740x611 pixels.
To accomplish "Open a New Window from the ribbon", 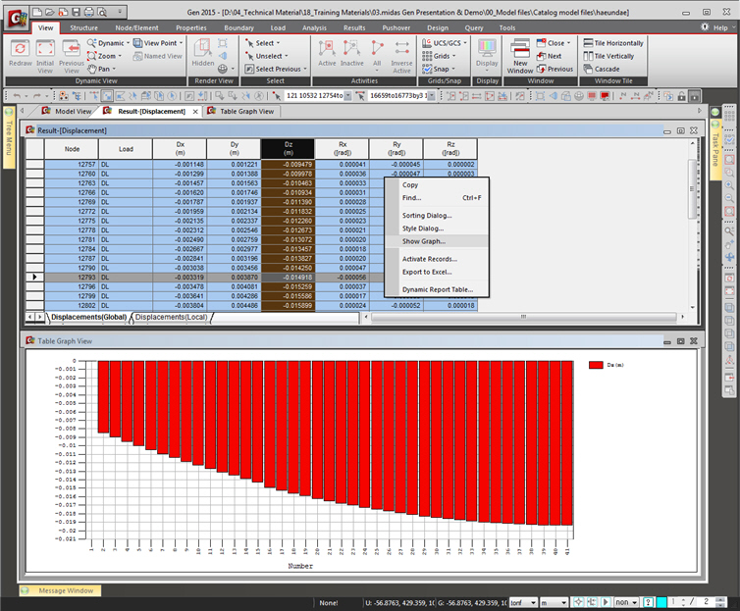I will pyautogui.click(x=520, y=55).
